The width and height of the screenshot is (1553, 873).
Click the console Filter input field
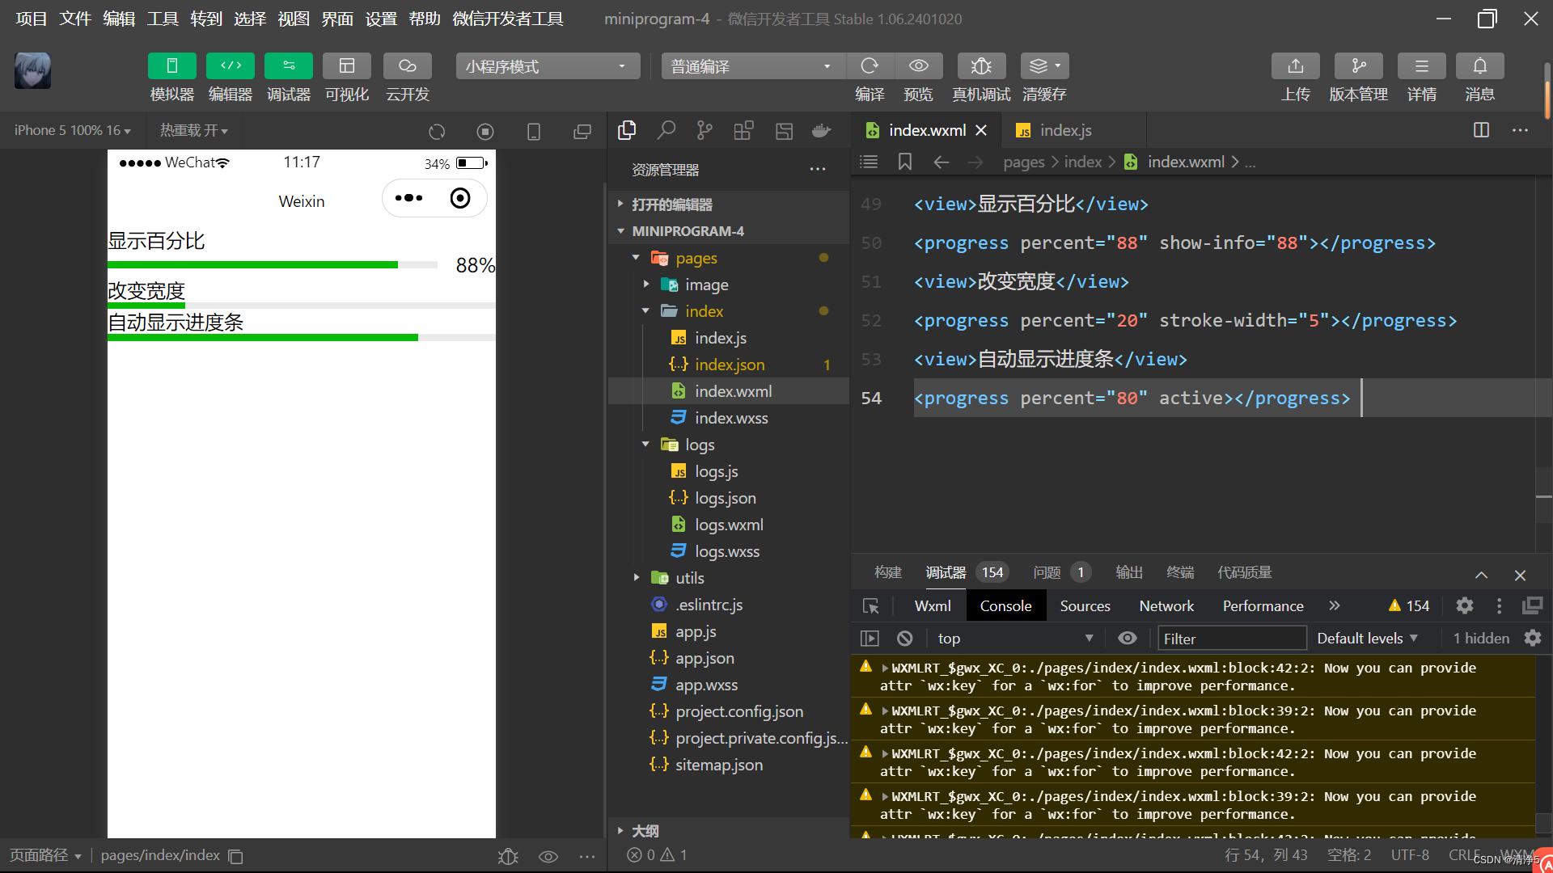coord(1231,639)
